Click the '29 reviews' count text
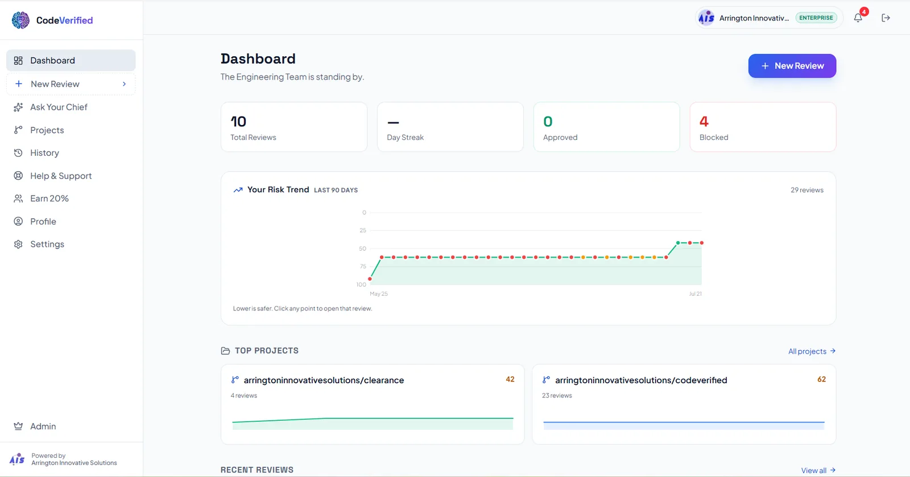910x477 pixels. point(806,190)
